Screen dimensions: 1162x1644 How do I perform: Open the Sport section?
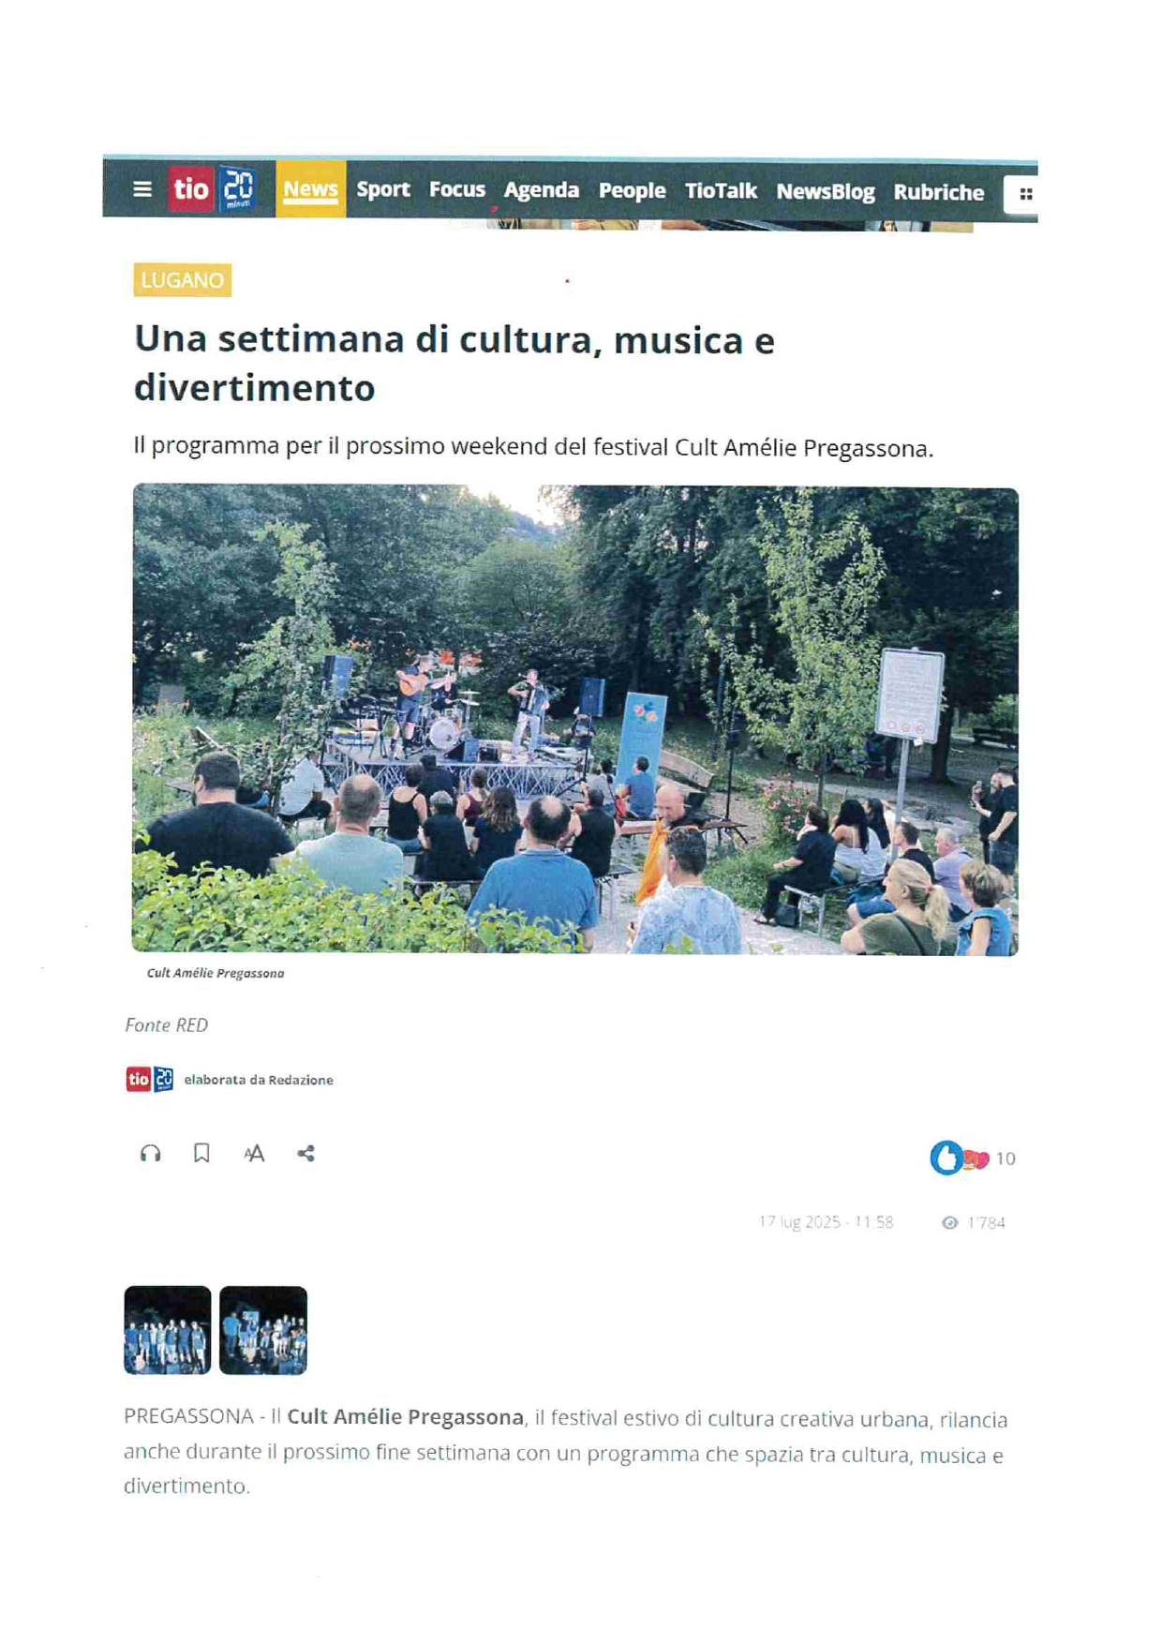pos(383,189)
